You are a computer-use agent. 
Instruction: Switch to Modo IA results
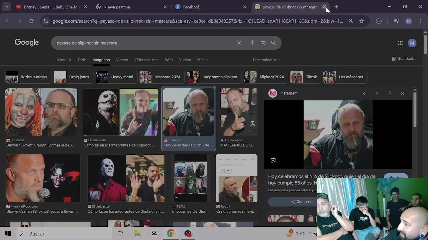[64, 60]
